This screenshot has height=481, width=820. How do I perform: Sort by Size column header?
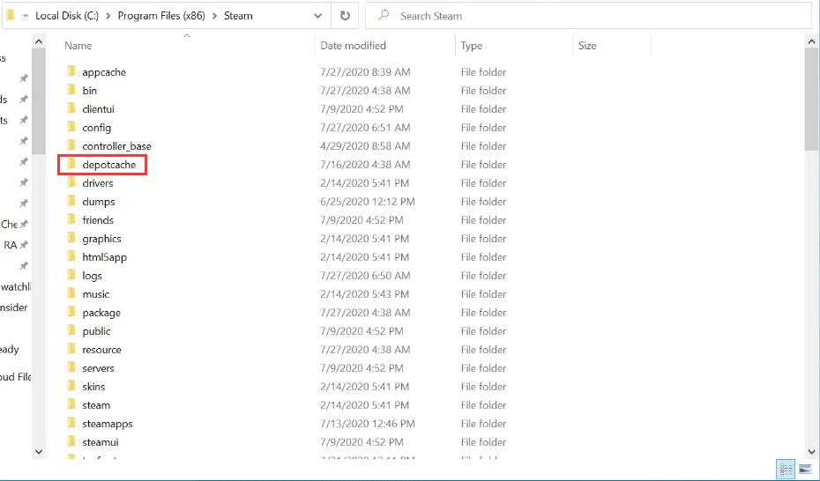click(x=586, y=46)
